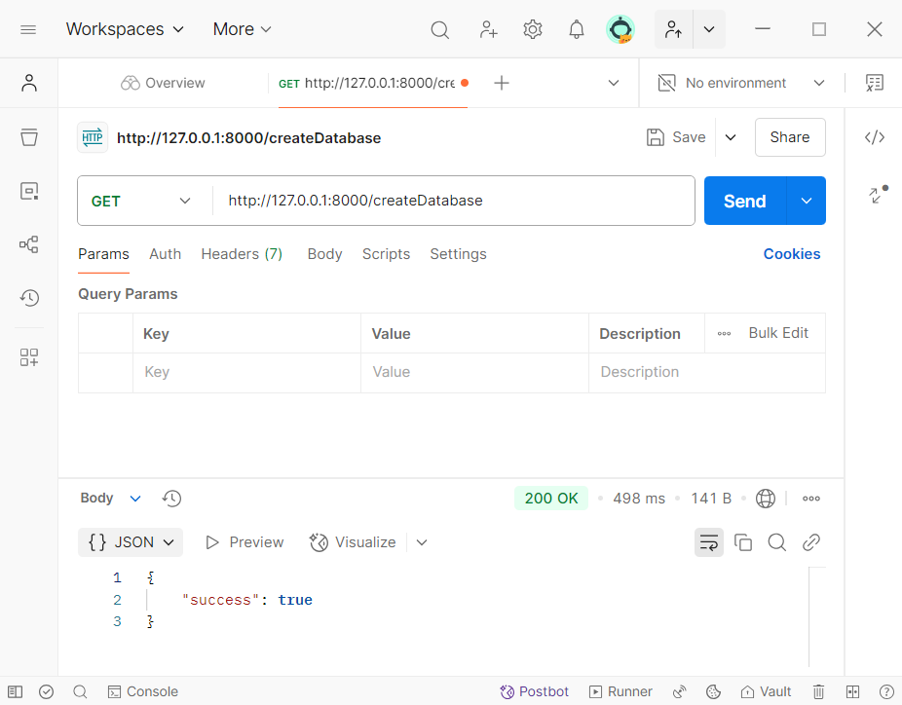902x705 pixels.
Task: Select the GET createDatabase request tab
Action: pyautogui.click(x=373, y=83)
